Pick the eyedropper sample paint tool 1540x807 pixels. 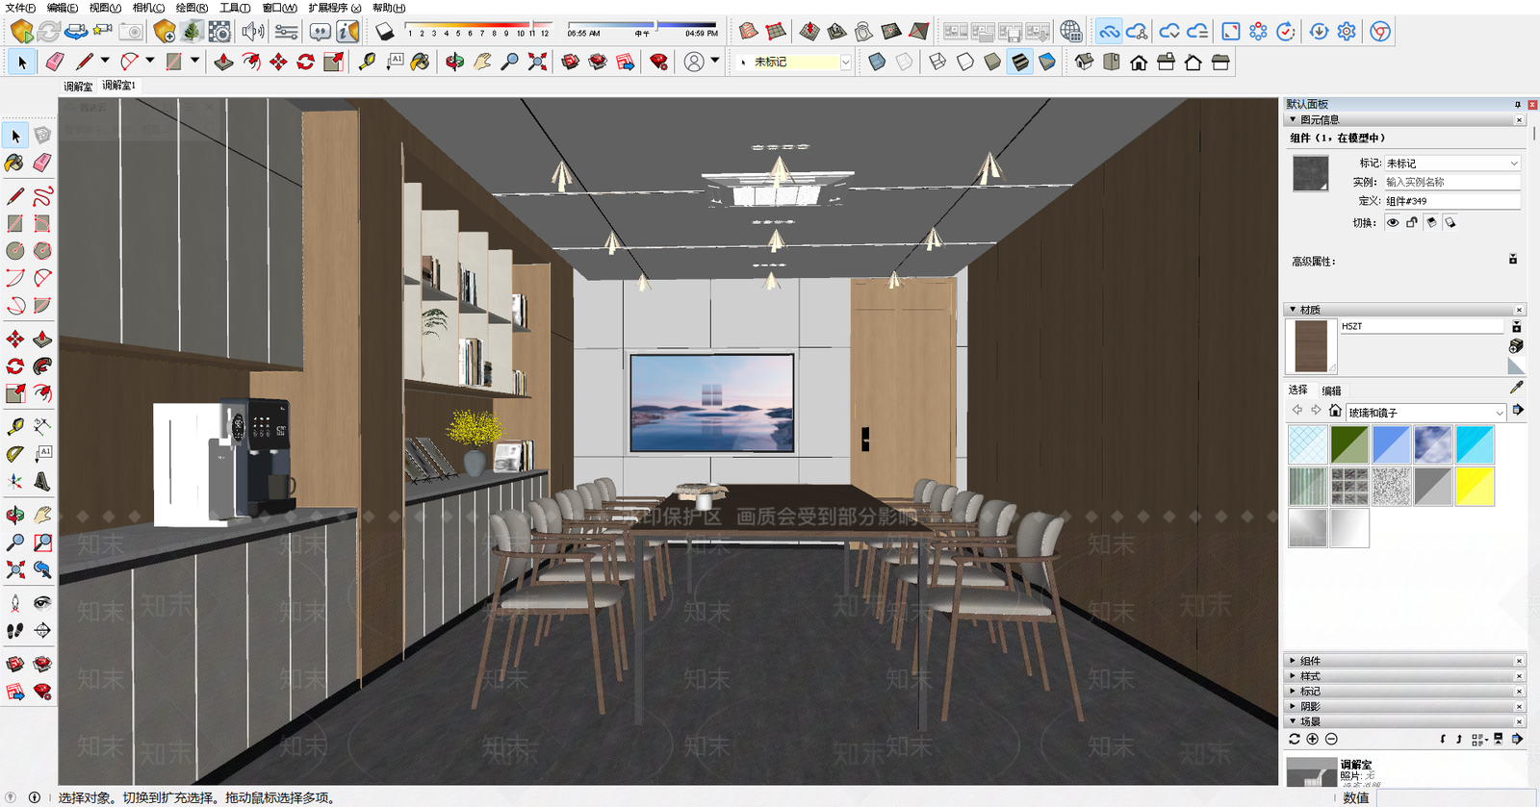(1517, 387)
